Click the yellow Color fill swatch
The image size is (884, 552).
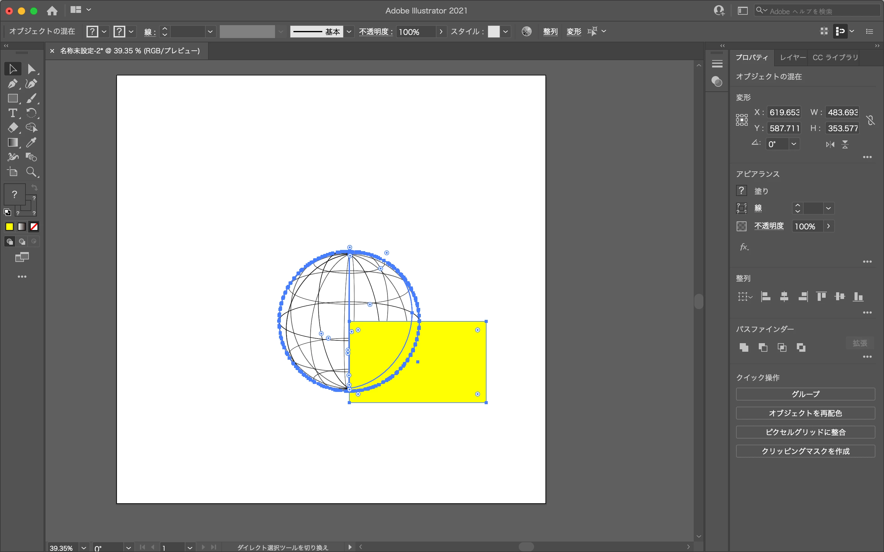[x=10, y=227]
